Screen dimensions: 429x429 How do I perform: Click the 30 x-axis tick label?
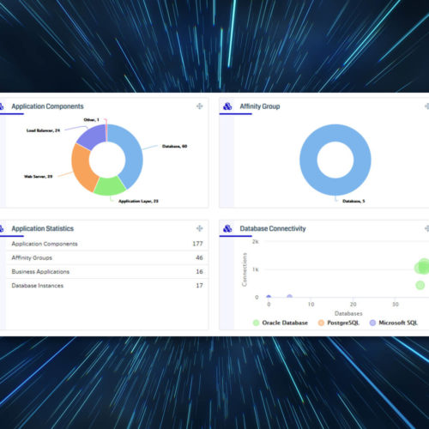[x=396, y=305]
